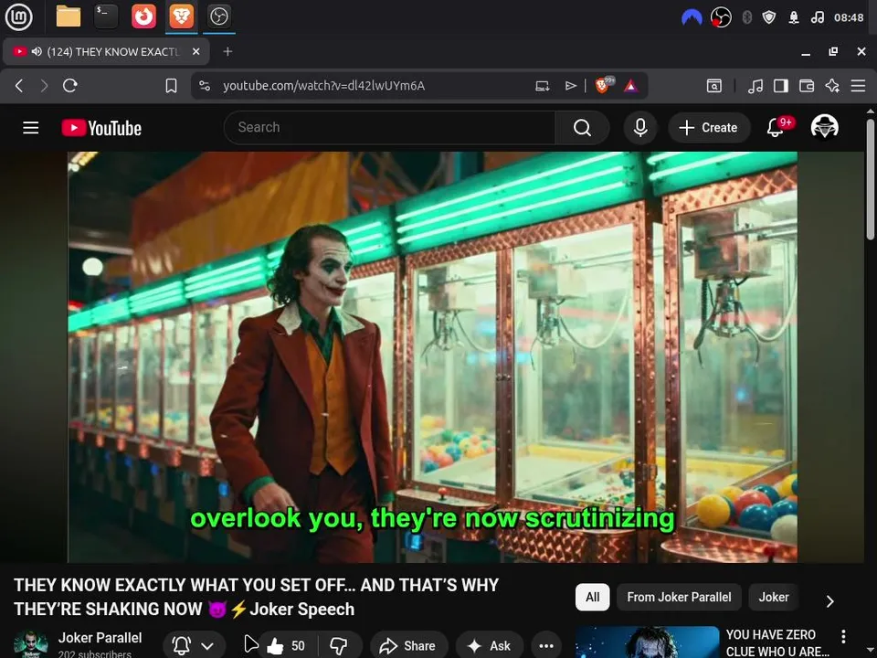
Task: Focus the youtube.com address bar
Action: pos(323,86)
